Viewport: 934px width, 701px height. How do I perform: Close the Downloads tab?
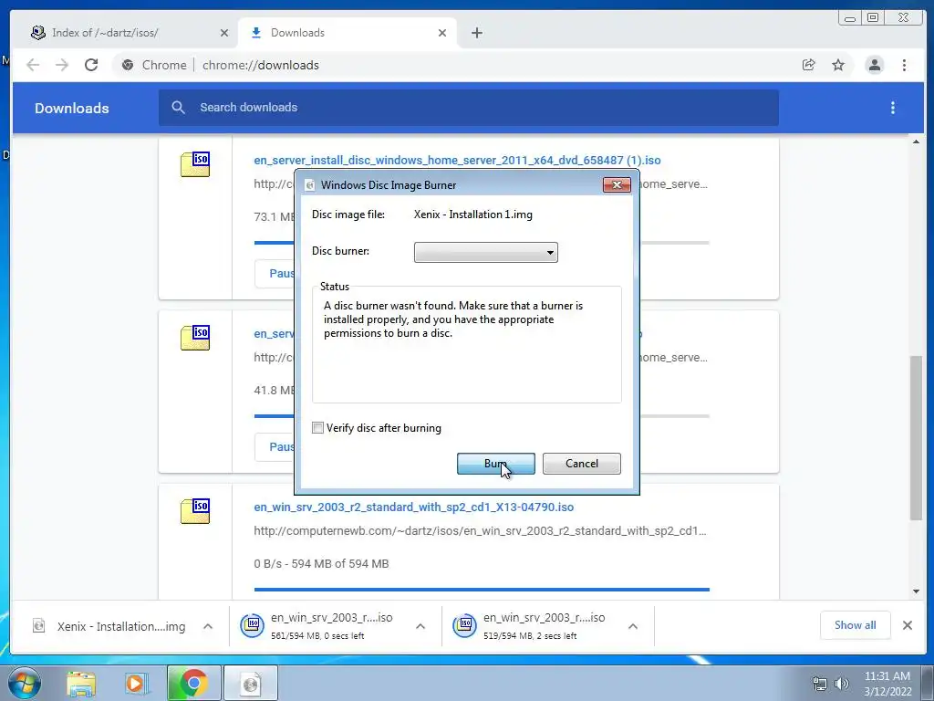442,33
